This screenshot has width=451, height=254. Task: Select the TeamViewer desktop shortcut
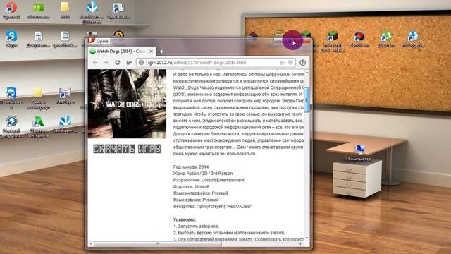[x=11, y=97]
